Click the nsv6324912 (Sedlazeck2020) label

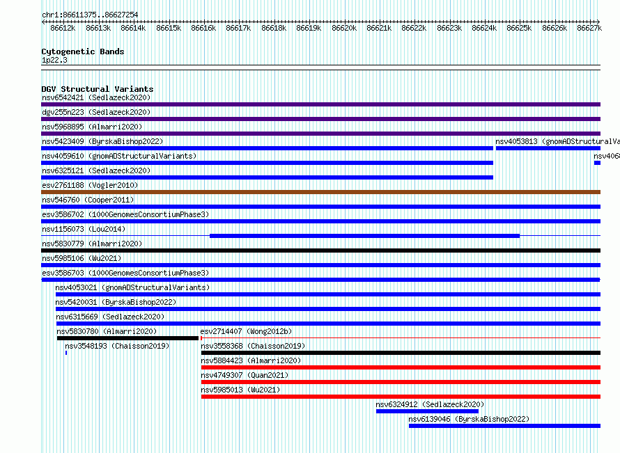[430, 404]
